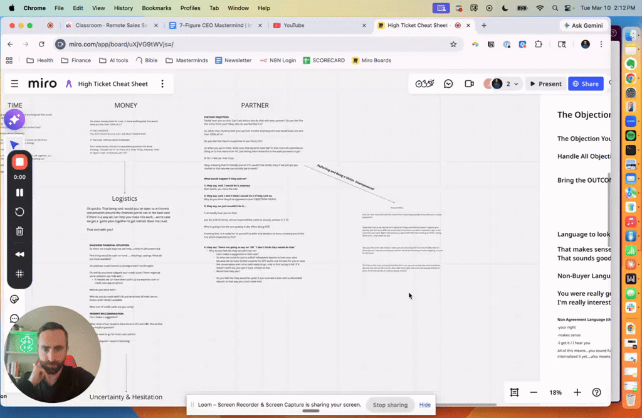Click the Loom rewind icon
The height and width of the screenshot is (418, 642).
pyautogui.click(x=19, y=254)
